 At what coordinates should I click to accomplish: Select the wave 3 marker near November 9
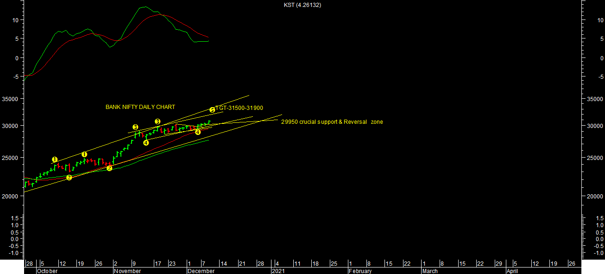[x=135, y=127]
